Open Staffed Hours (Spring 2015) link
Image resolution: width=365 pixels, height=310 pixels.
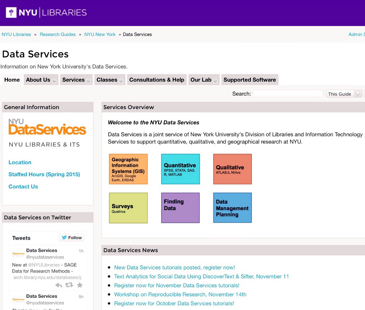(44, 174)
